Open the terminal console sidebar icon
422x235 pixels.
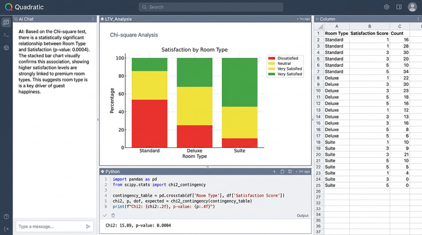[x=6, y=35]
